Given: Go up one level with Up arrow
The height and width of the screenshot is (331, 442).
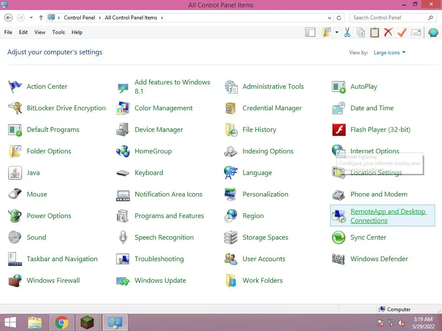Looking at the screenshot, I should (41, 18).
